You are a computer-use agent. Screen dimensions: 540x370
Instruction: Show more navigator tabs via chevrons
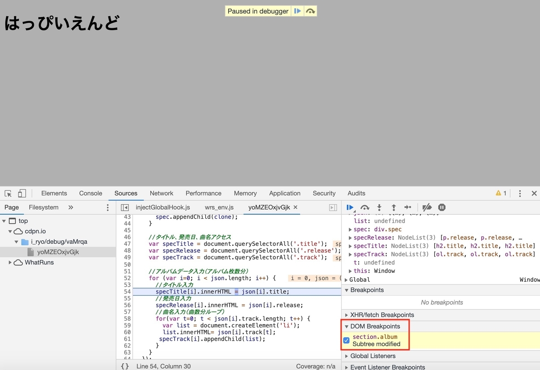(71, 208)
